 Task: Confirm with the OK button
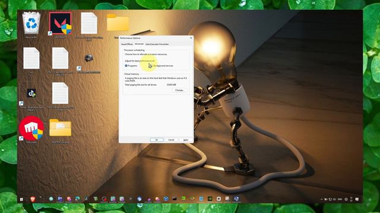pyautogui.click(x=157, y=140)
